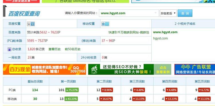Screen dimensions: 215x106
Task: Click the 点击查看案例 banner button
Action: pyautogui.click(x=163, y=70)
